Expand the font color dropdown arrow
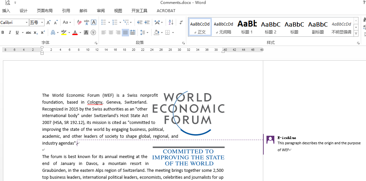Screen dimensions: 366x181 [x=80, y=32]
